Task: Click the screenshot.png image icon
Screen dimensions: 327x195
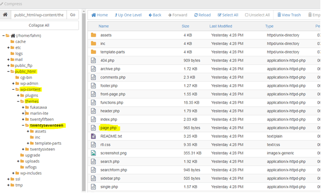Action: (x=93, y=153)
